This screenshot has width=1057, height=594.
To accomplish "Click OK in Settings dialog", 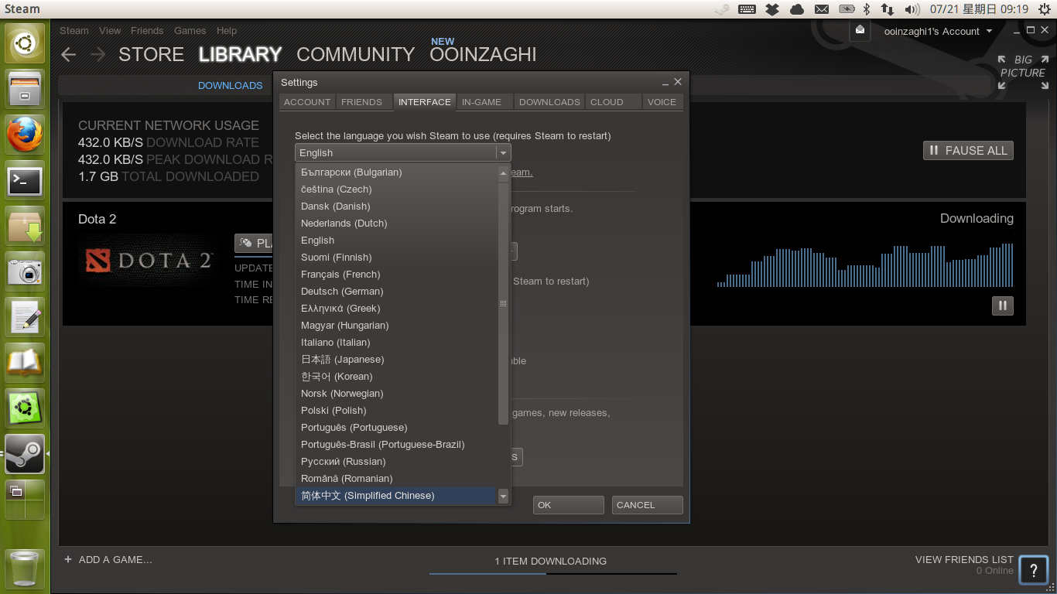I will pos(569,505).
